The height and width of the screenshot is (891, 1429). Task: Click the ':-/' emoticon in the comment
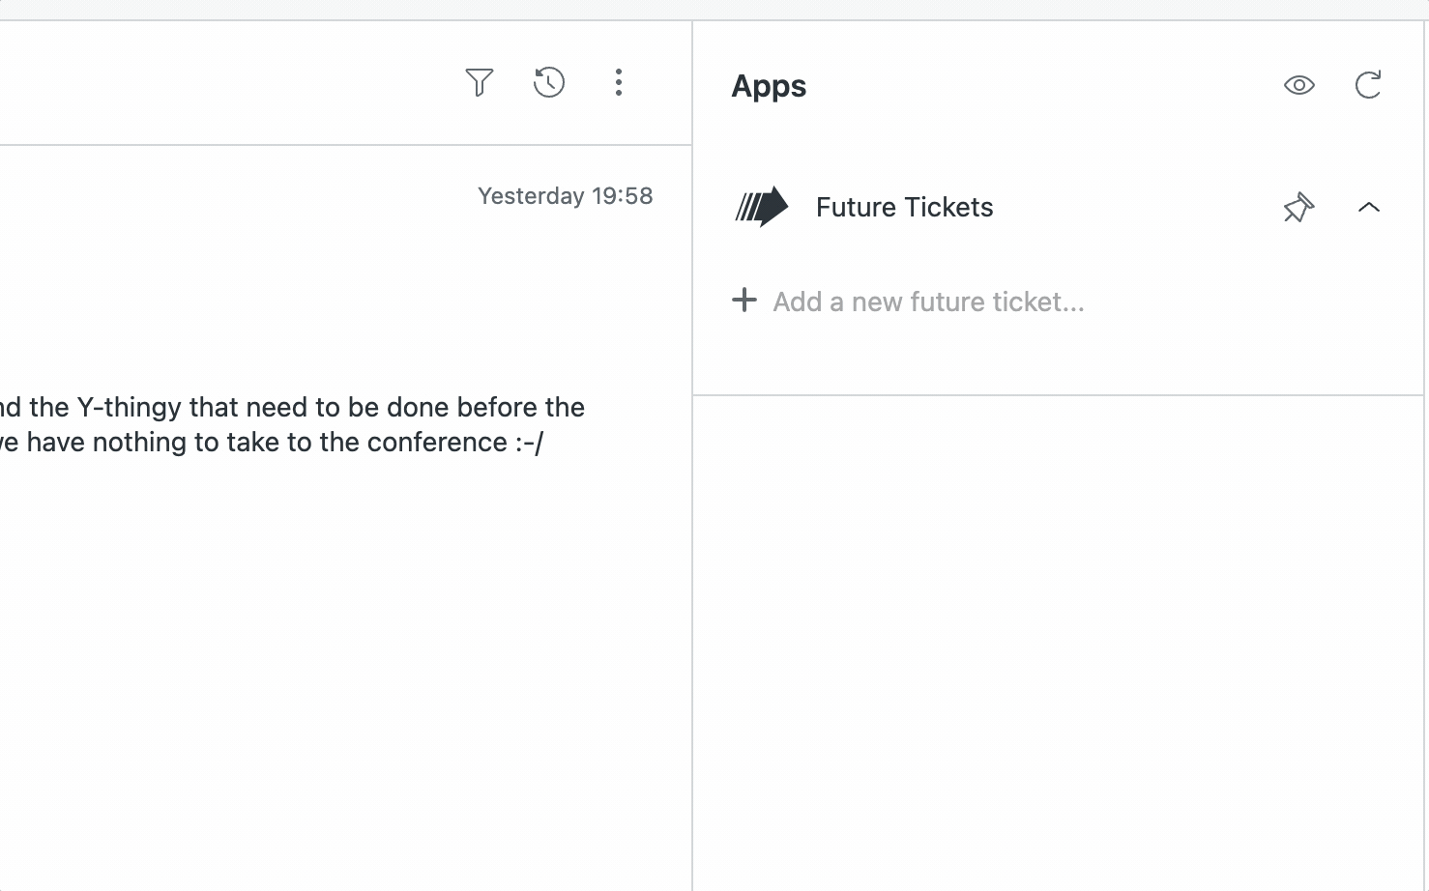[x=529, y=443]
